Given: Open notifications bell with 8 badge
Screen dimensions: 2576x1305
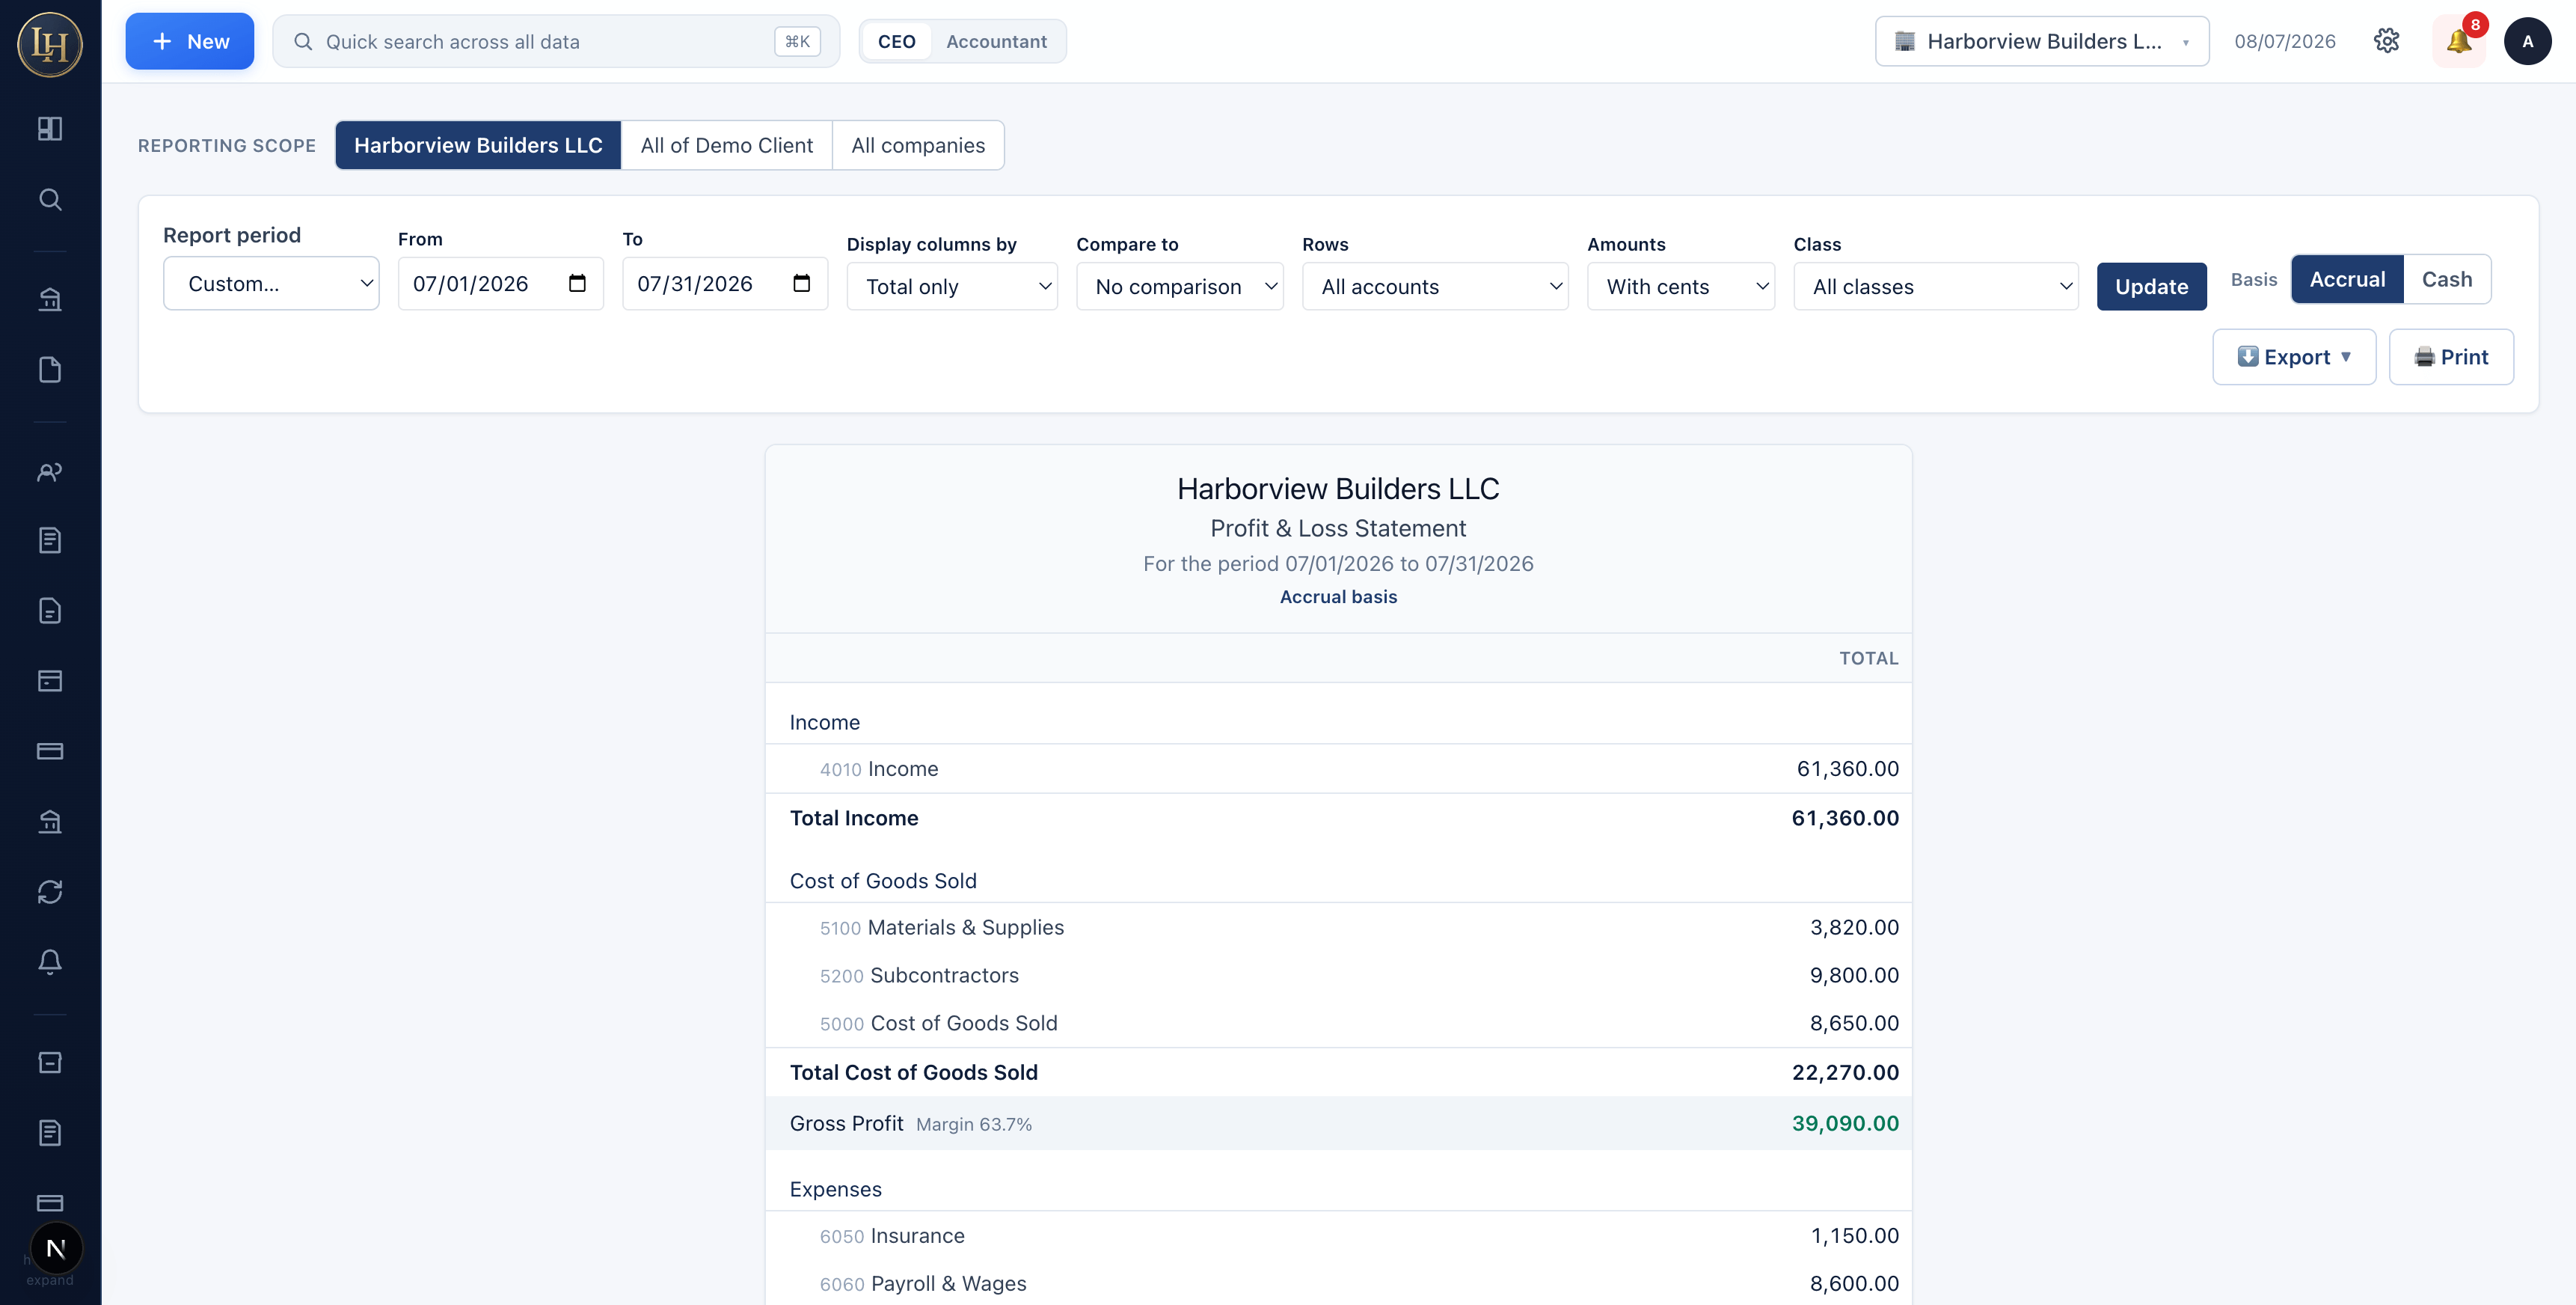Looking at the screenshot, I should (x=2459, y=41).
